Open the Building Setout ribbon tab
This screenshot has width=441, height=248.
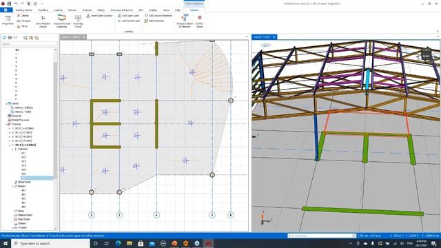[23, 10]
